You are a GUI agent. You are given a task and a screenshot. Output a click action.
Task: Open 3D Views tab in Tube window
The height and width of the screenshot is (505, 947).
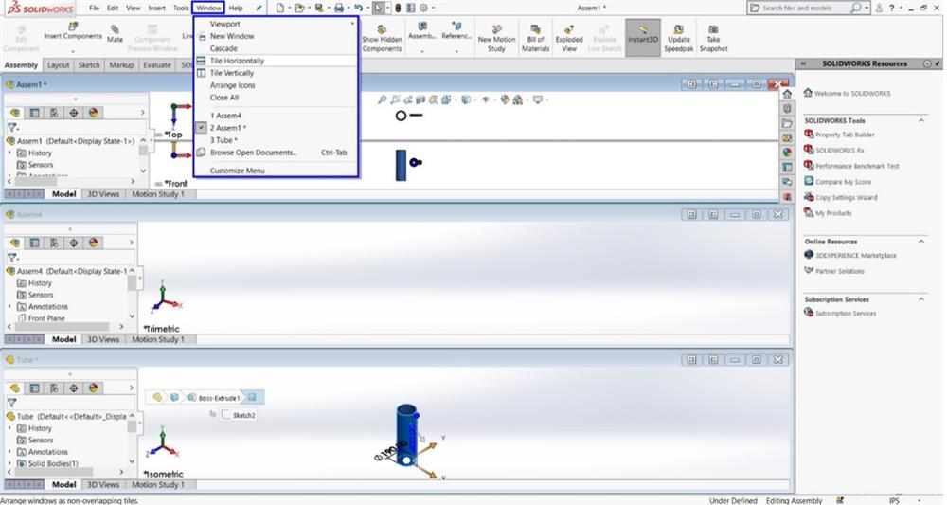click(x=103, y=484)
